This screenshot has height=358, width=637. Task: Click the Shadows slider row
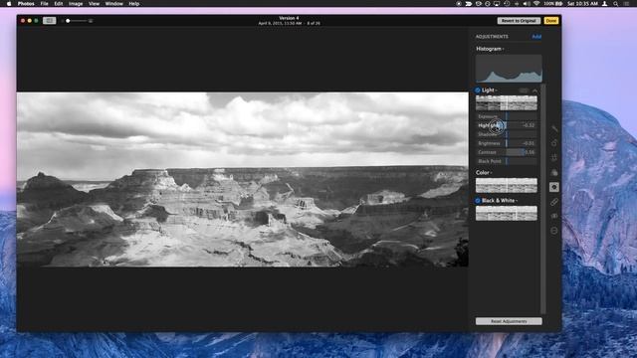click(x=507, y=134)
